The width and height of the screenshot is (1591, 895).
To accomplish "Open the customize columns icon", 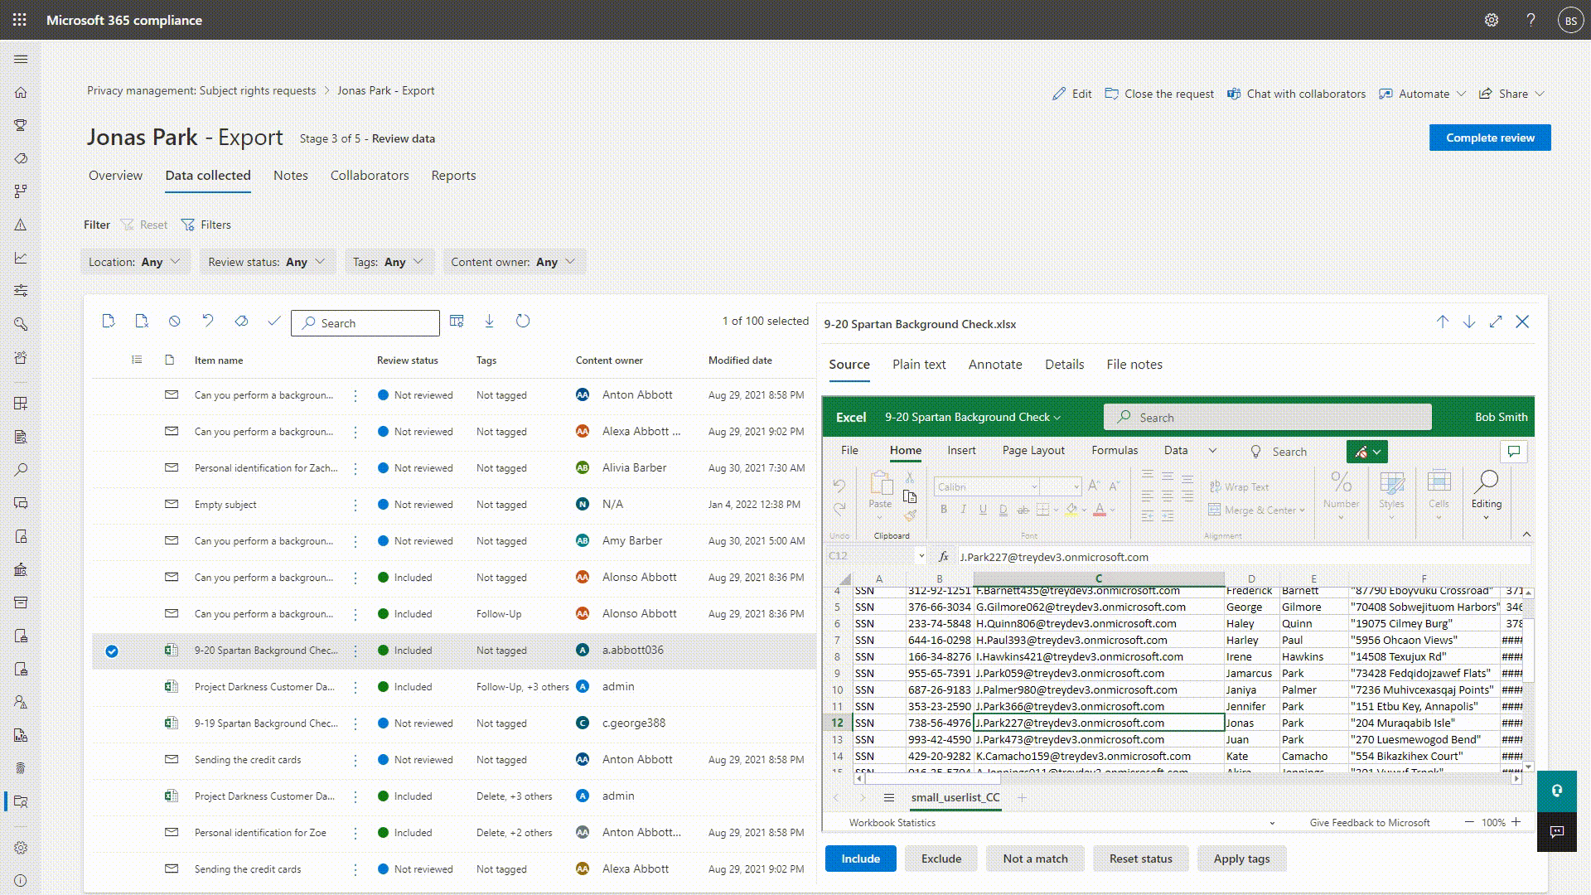I will coord(457,321).
